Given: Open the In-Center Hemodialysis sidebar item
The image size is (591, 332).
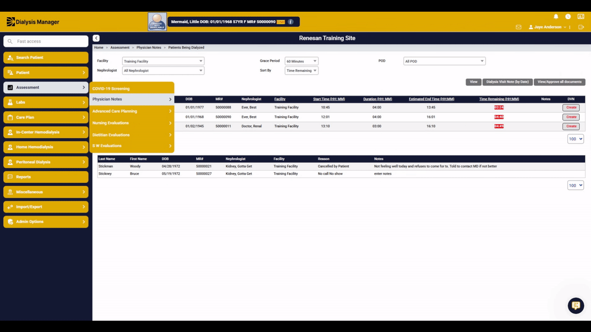Looking at the screenshot, I should (46, 132).
